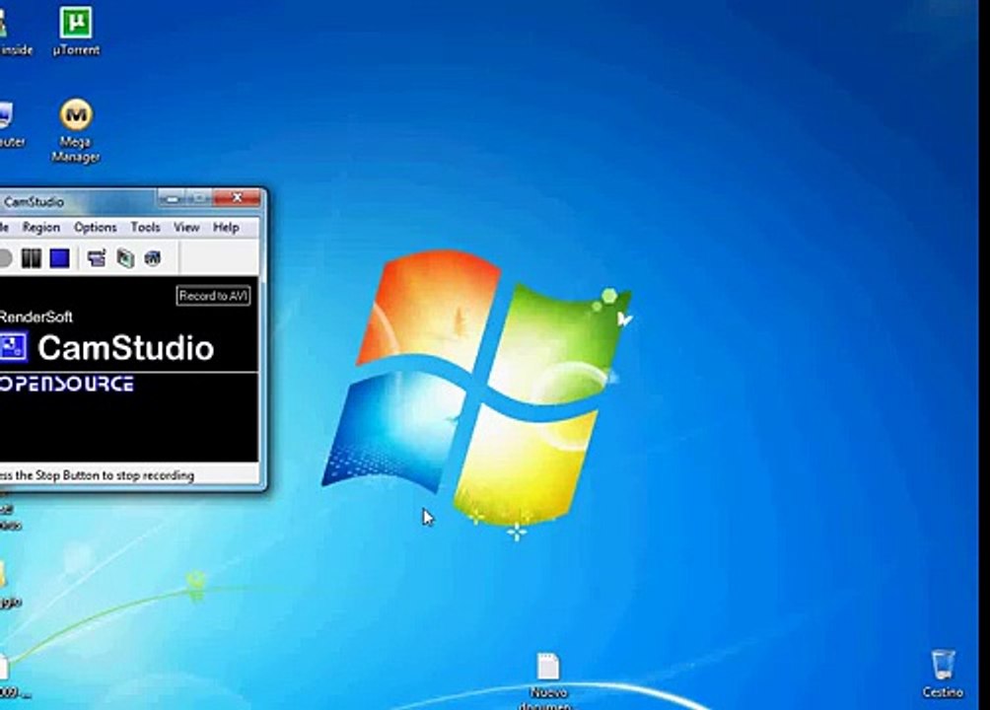Click the RenderSoft text in banner
The image size is (990, 710).
35,318
